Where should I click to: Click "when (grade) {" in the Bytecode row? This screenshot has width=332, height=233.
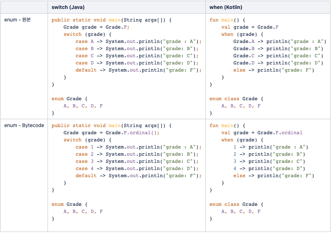242,140
